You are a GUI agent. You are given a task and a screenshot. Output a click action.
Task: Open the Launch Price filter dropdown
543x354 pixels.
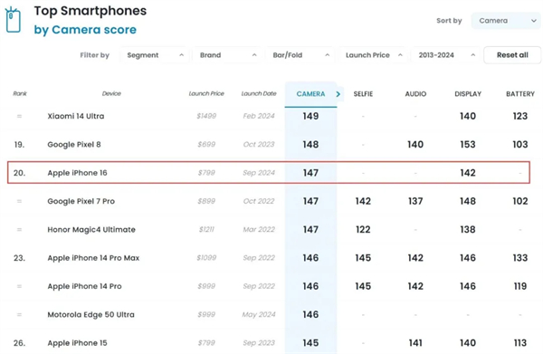tap(373, 55)
